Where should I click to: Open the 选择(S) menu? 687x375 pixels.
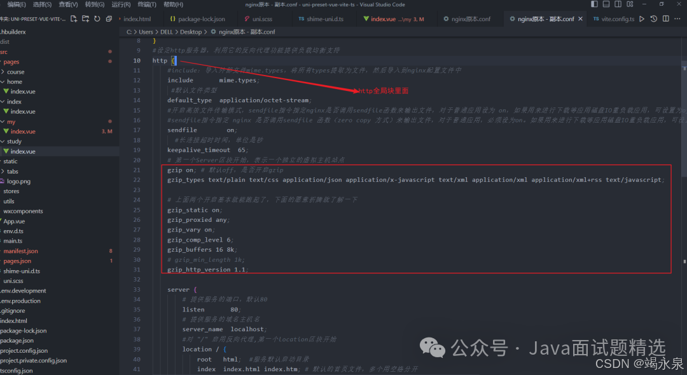(x=42, y=4)
